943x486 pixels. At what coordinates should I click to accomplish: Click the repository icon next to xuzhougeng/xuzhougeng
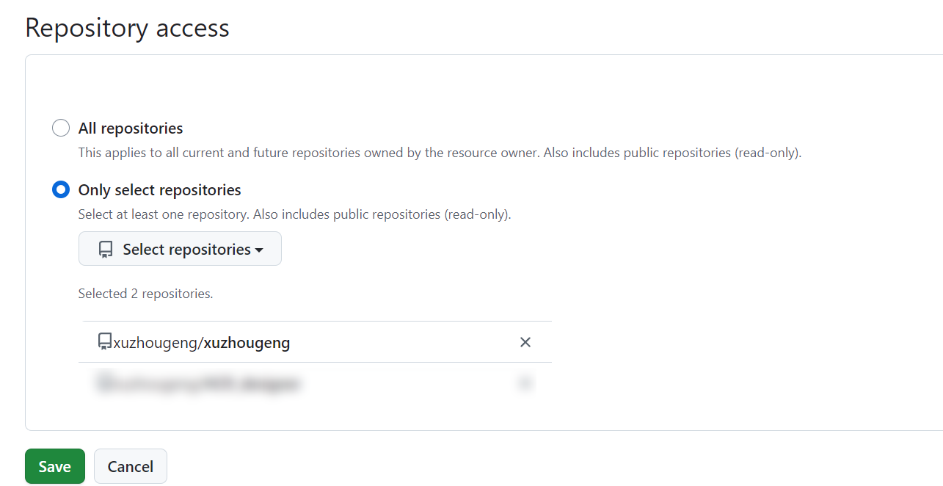pos(105,342)
